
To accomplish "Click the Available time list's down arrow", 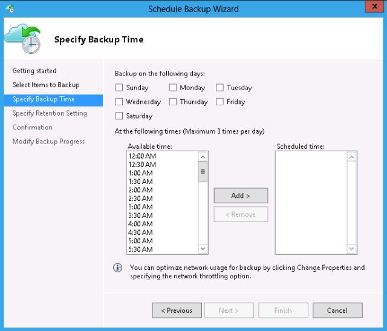I will [x=203, y=249].
